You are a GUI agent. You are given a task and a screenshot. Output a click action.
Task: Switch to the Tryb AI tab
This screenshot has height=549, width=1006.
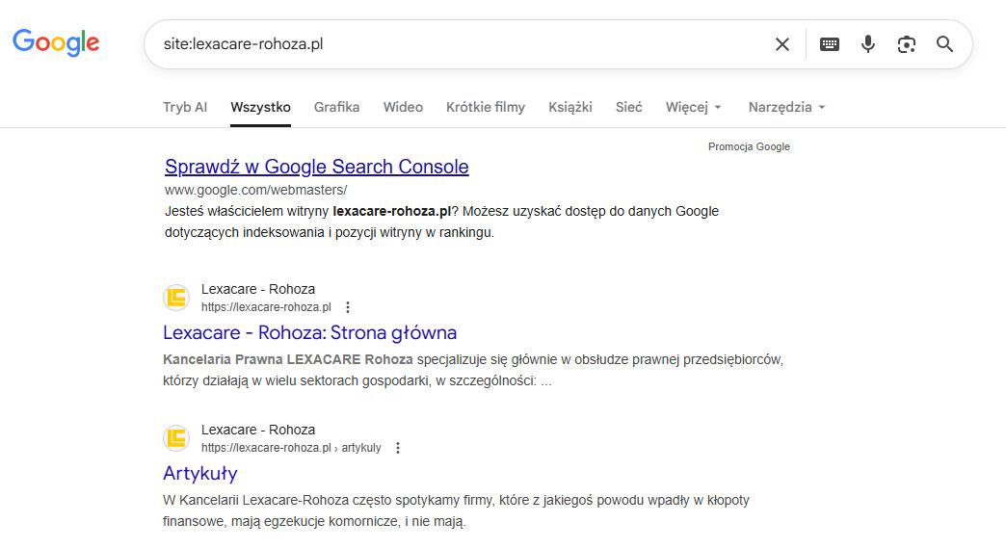point(185,107)
